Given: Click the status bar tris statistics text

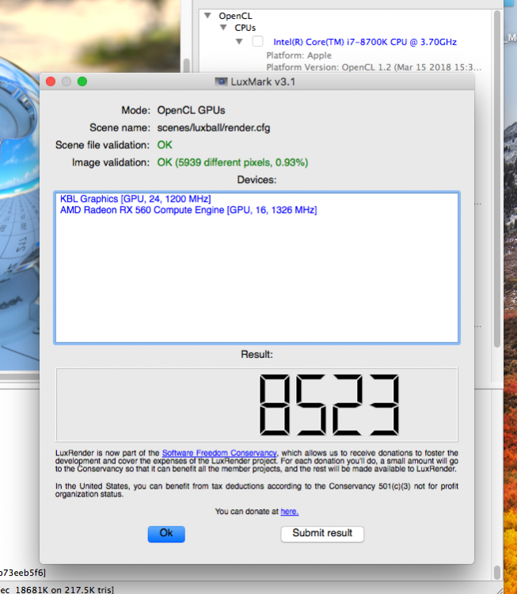Looking at the screenshot, I should (57, 590).
